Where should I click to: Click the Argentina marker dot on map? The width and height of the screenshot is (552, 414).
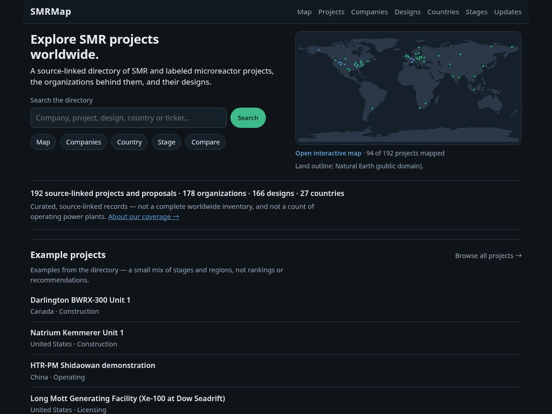click(372, 109)
